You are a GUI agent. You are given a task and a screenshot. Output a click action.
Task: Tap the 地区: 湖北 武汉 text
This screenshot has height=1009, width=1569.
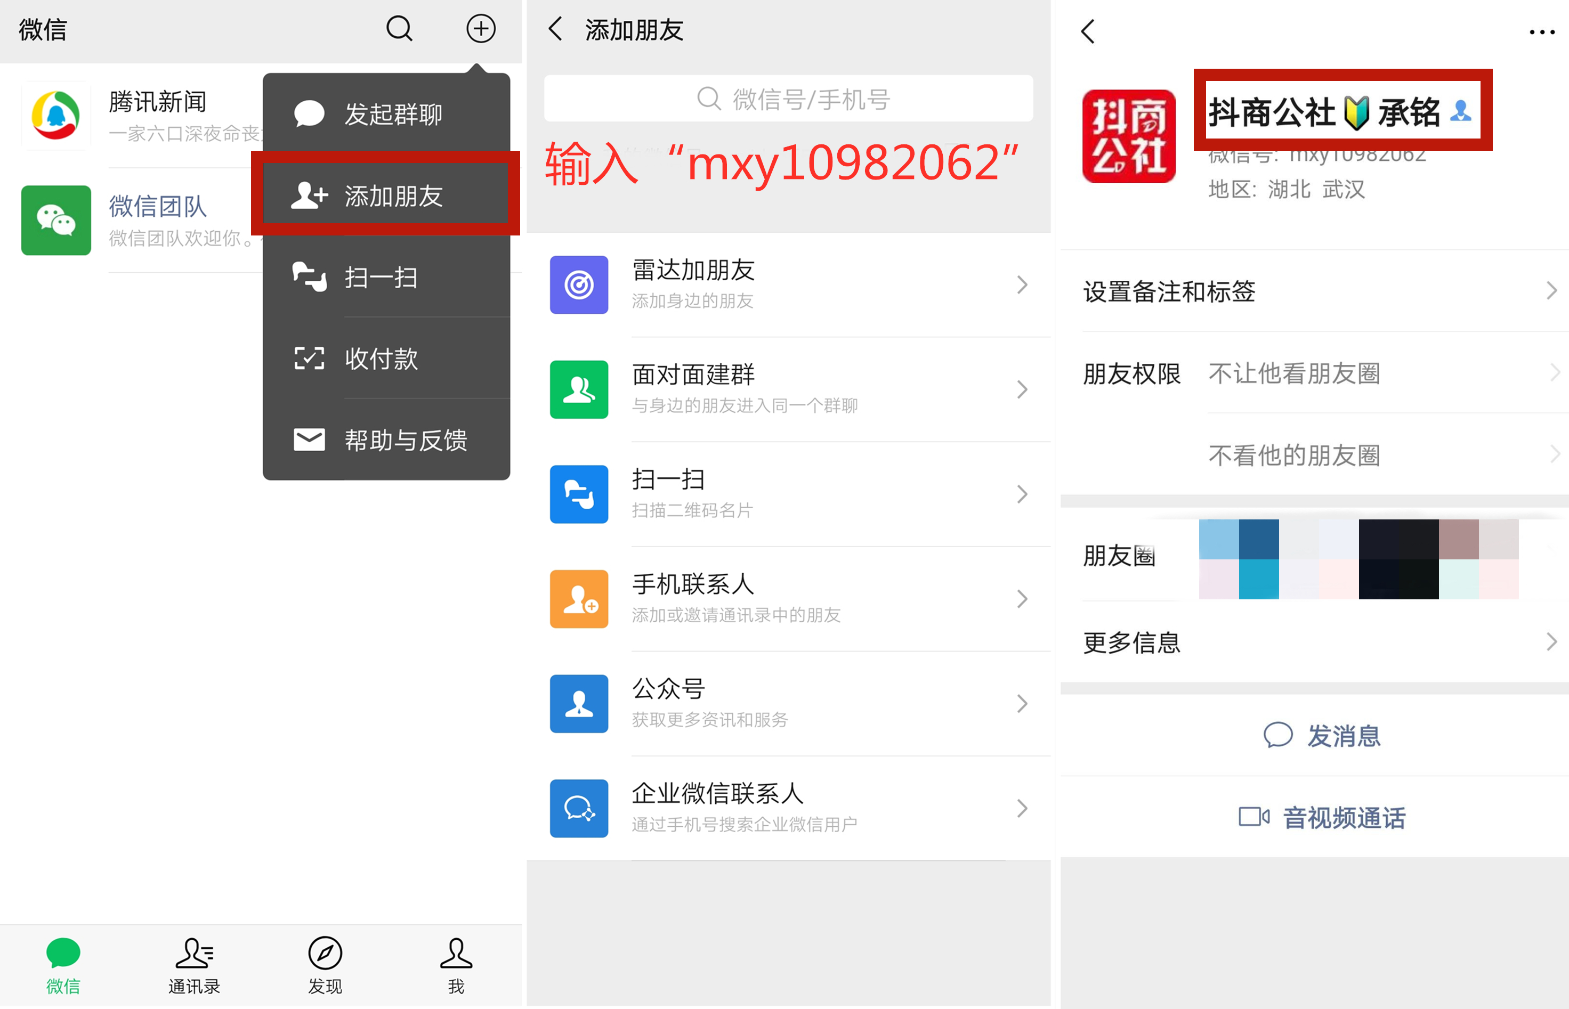1287,189
